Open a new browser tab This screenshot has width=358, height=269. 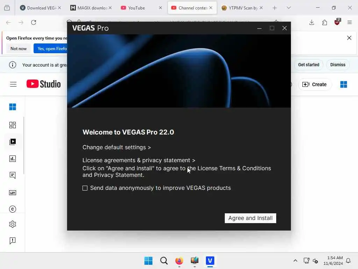pyautogui.click(x=275, y=8)
